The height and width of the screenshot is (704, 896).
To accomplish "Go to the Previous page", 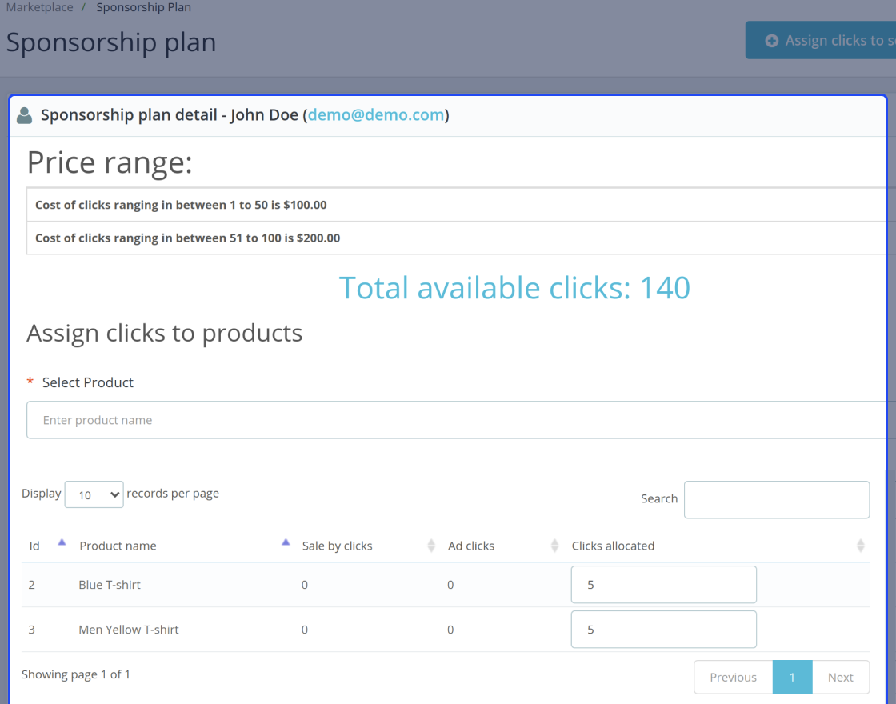I will coord(733,677).
